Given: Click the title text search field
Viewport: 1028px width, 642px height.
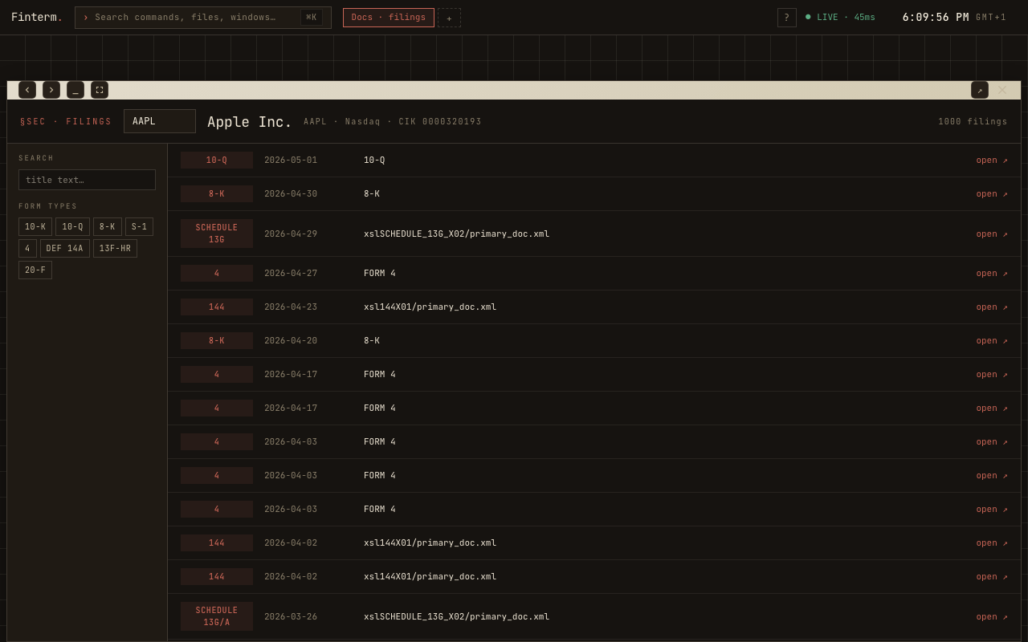Looking at the screenshot, I should (x=87, y=180).
